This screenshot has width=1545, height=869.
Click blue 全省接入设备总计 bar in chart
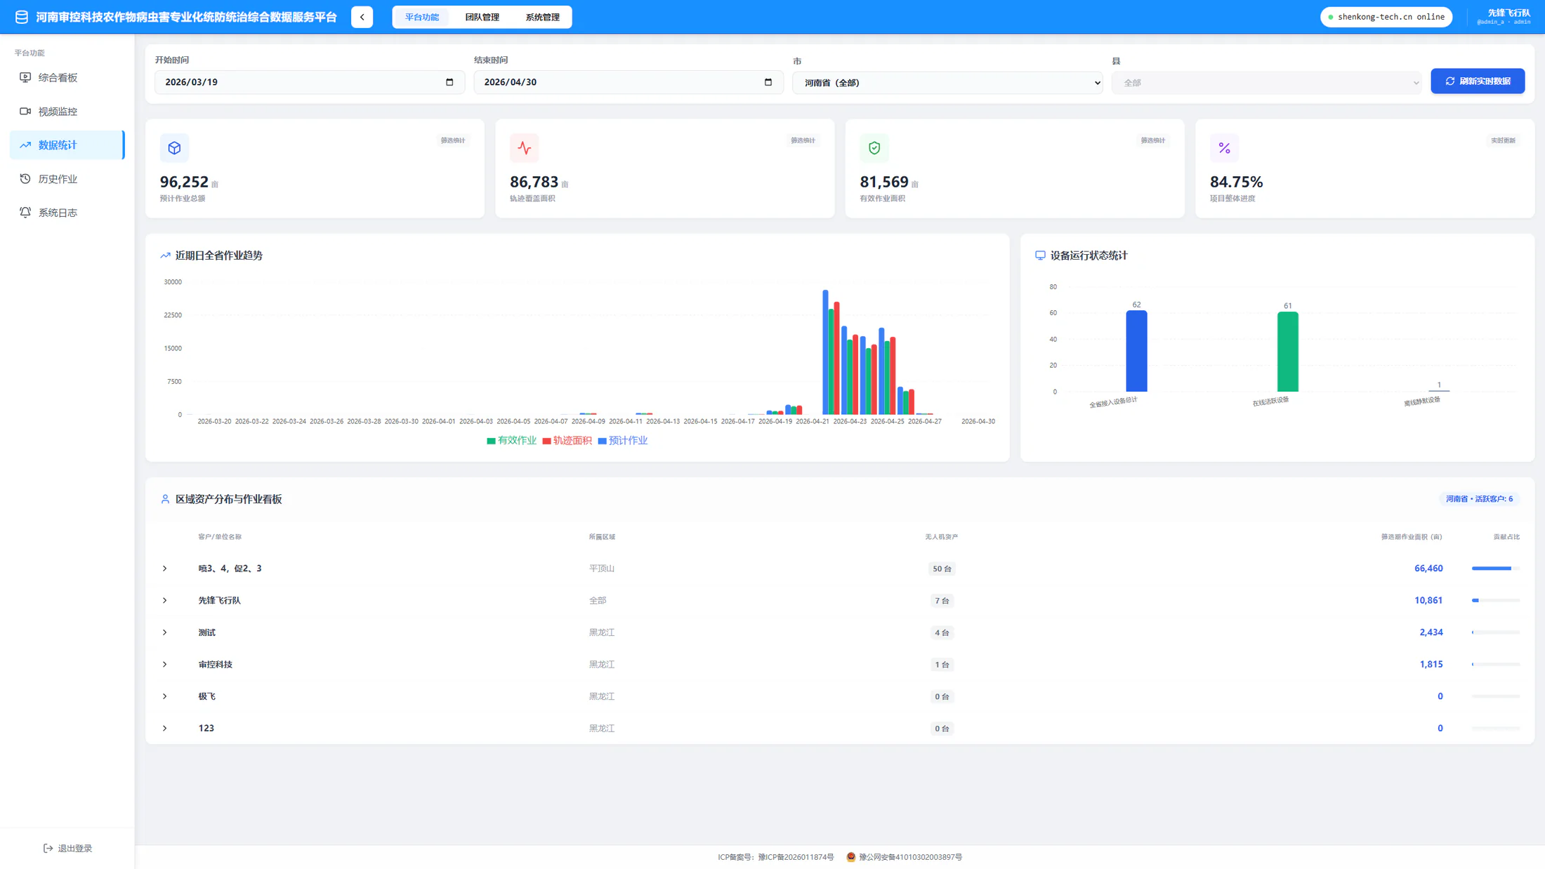tap(1136, 351)
